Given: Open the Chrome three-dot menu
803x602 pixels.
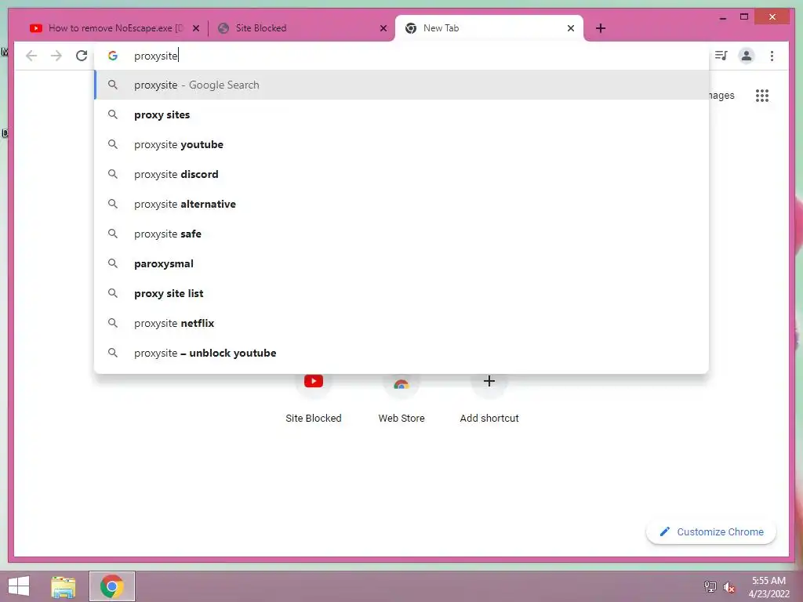Looking at the screenshot, I should coord(772,56).
